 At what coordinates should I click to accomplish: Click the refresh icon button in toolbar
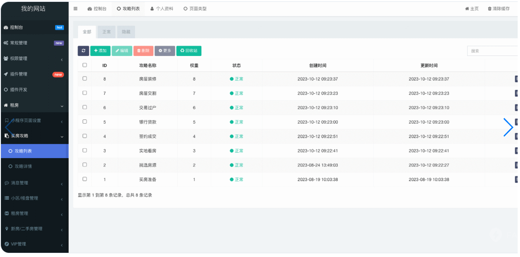[x=83, y=50]
